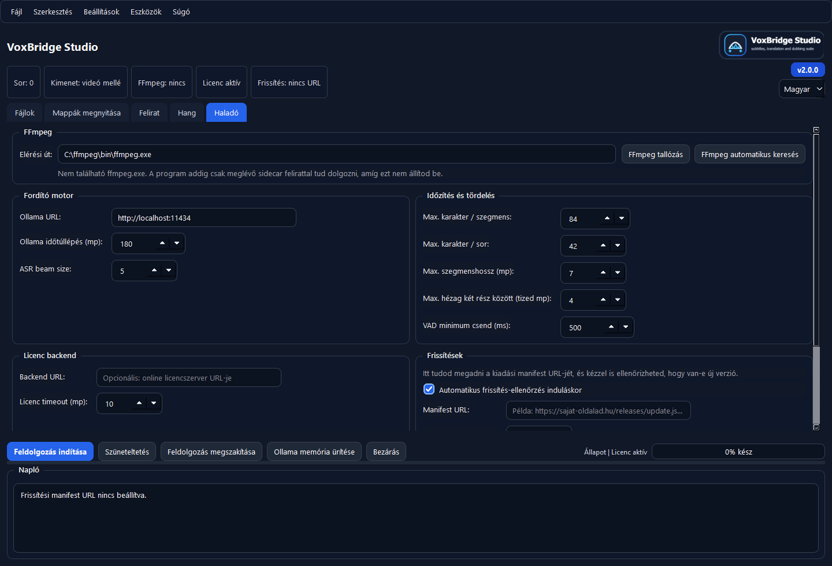Click the VoxBridge Studio logo icon
Screen dimensions: 832x566
coord(735,45)
